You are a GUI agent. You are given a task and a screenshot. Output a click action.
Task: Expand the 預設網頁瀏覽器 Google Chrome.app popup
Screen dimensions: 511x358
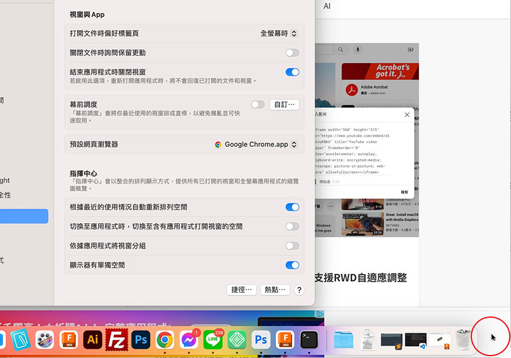tap(256, 144)
